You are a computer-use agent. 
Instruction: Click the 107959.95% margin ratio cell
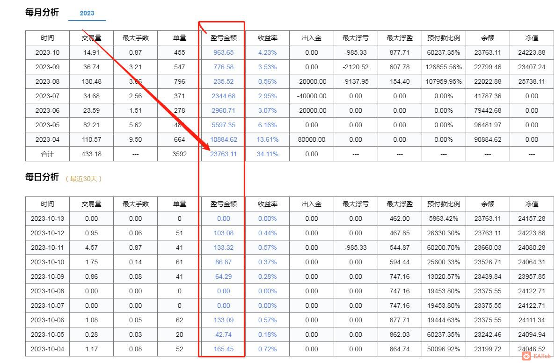[444, 81]
